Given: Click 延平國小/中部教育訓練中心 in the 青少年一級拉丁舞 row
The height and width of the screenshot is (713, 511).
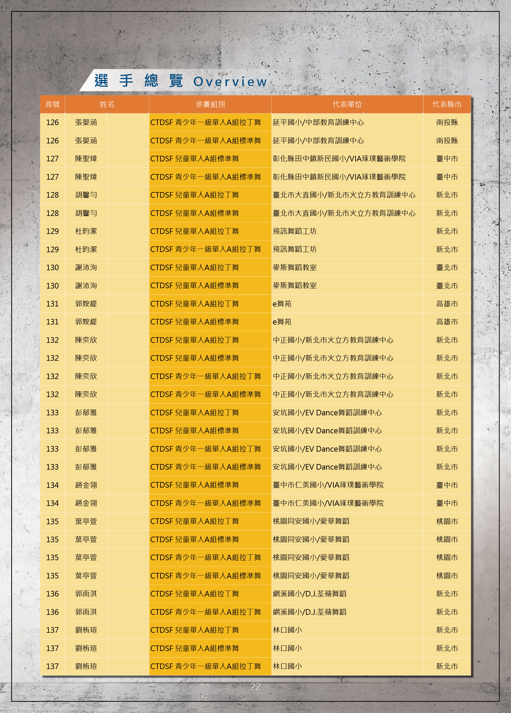Looking at the screenshot, I should [318, 122].
